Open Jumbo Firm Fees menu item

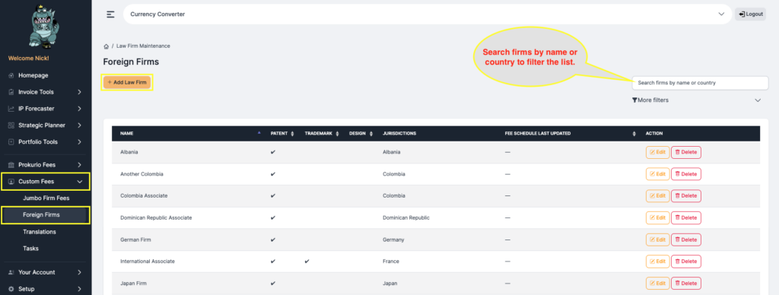point(46,198)
